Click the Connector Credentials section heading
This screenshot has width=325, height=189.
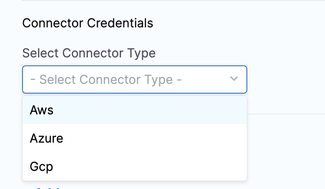[87, 23]
